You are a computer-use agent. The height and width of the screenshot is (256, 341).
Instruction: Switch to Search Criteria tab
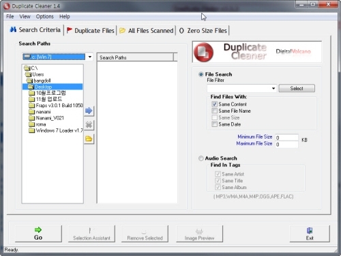35,30
